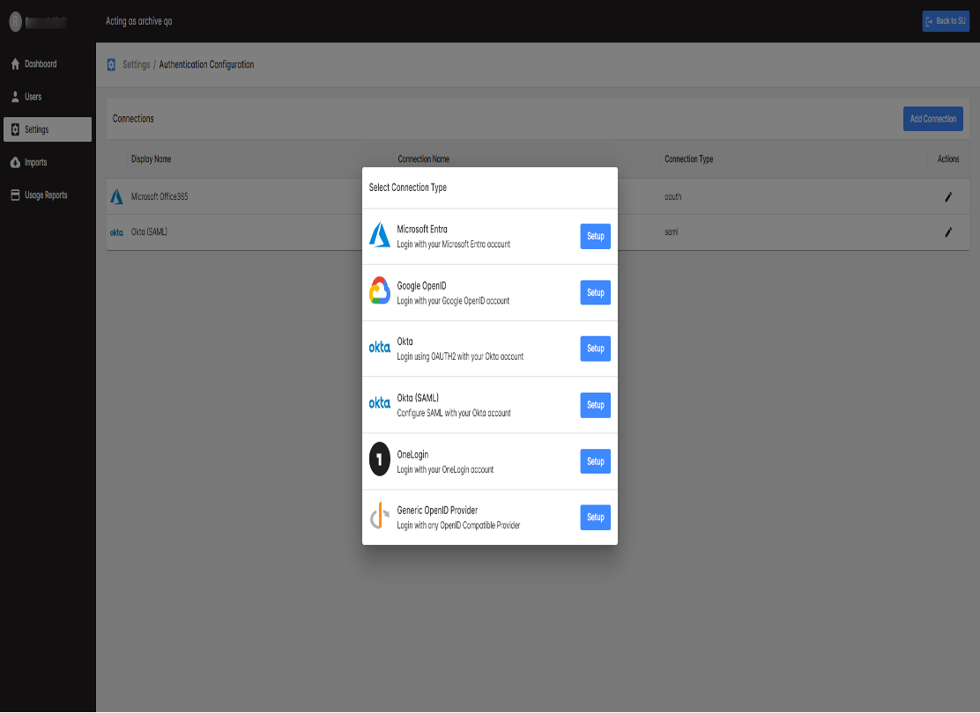The height and width of the screenshot is (713, 980).
Task: Edit the Microsoft Office365 connection pencil icon
Action: [x=948, y=197]
